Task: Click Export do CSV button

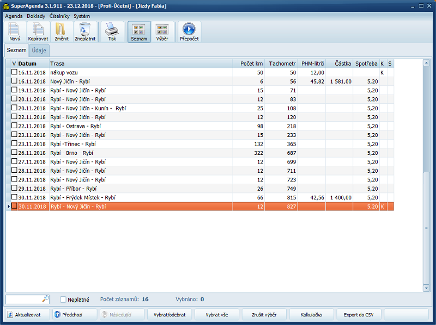Action: [359, 315]
